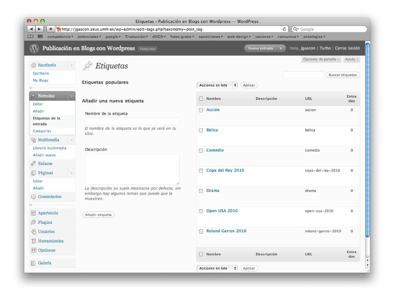396x297 pixels.
Task: Click the Opciones settings icon
Action: [x=33, y=250]
